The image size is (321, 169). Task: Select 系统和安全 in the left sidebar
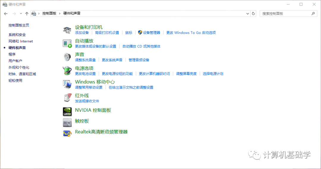pyautogui.click(x=17, y=35)
